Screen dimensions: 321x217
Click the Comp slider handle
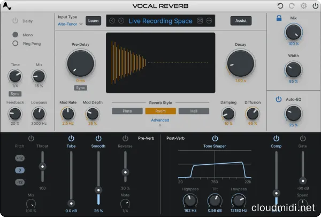click(x=276, y=193)
